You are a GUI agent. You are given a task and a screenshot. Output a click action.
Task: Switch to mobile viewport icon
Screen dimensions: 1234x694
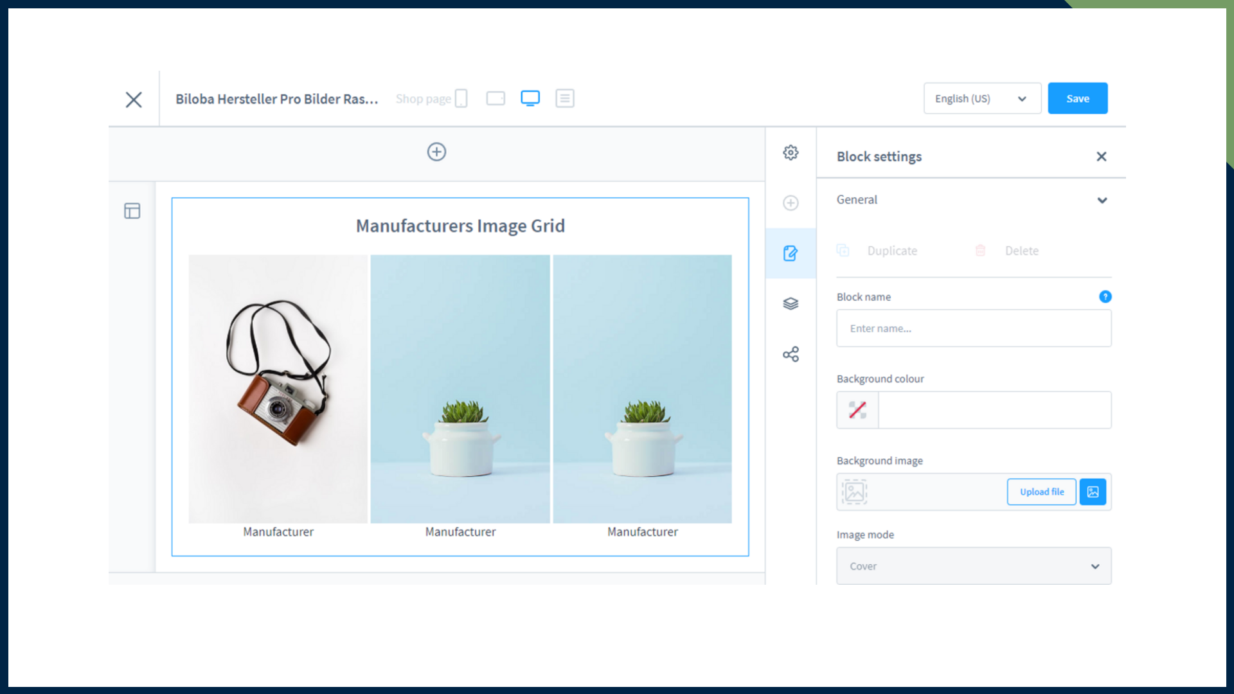point(461,98)
